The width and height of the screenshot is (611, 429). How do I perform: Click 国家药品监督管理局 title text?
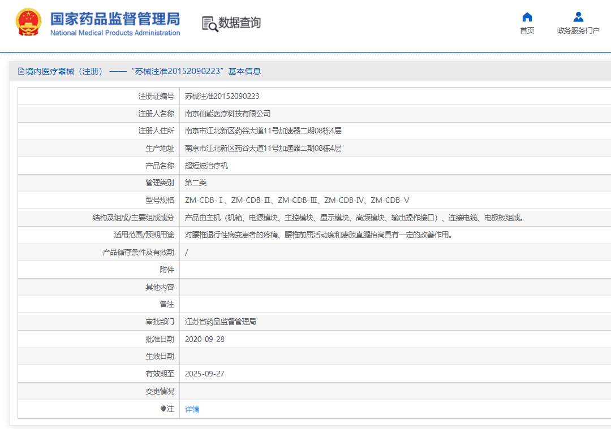click(115, 19)
